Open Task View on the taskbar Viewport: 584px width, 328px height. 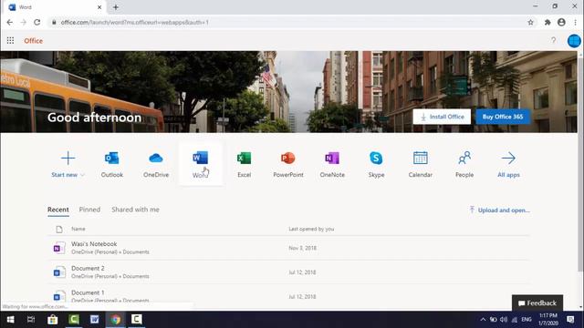click(31, 320)
